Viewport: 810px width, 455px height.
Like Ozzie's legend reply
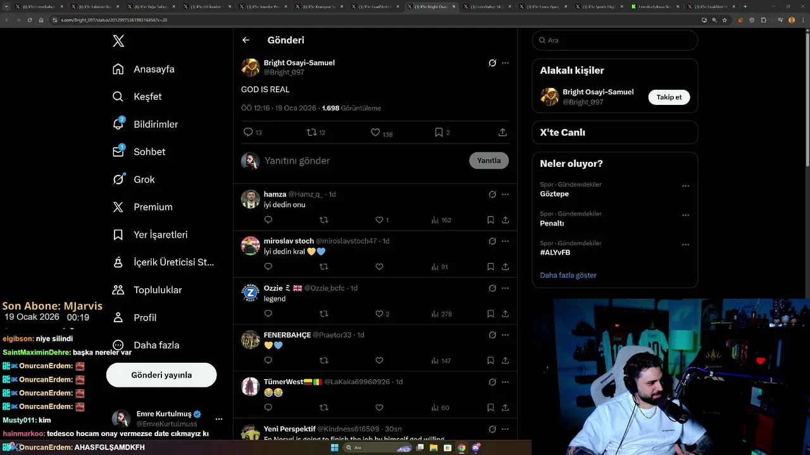click(382, 313)
